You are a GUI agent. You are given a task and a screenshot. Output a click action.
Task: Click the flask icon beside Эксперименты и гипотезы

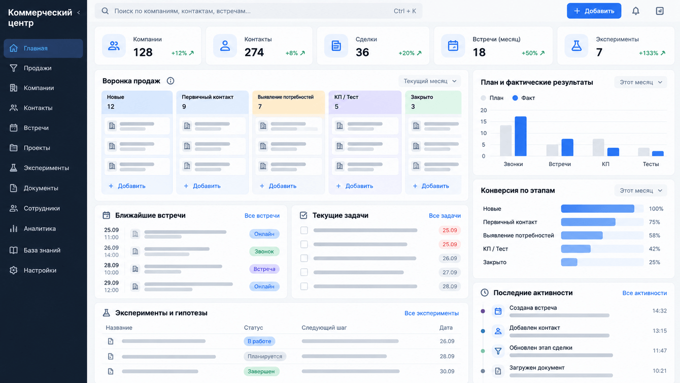[x=106, y=313]
